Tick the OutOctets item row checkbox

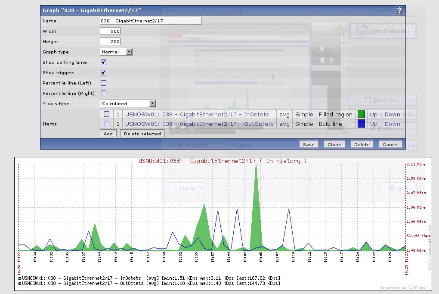coord(106,124)
